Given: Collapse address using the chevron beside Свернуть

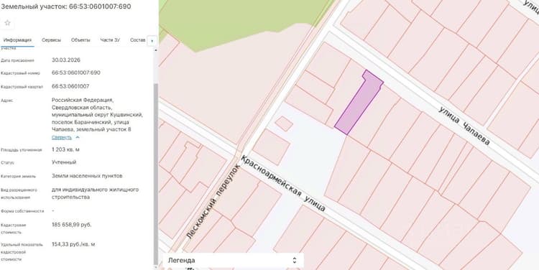Looking at the screenshot, I should (78, 137).
